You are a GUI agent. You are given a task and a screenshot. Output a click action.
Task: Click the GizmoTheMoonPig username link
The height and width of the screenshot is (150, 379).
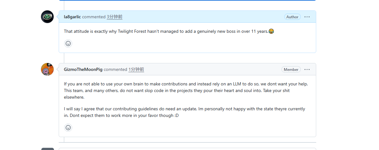pos(83,69)
